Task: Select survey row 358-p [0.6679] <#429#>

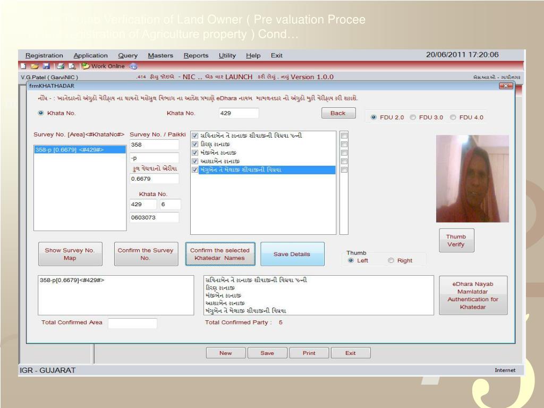Action: click(80, 149)
